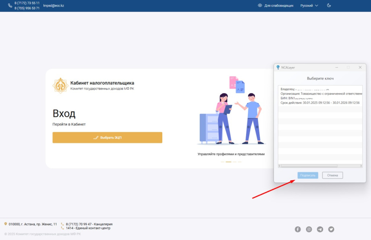Click the Telegram icon in the footer
This screenshot has width=371, height=240.
320,229
